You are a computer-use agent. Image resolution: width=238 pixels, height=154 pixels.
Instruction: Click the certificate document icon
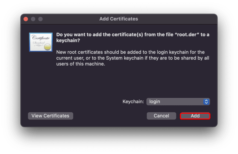41,42
